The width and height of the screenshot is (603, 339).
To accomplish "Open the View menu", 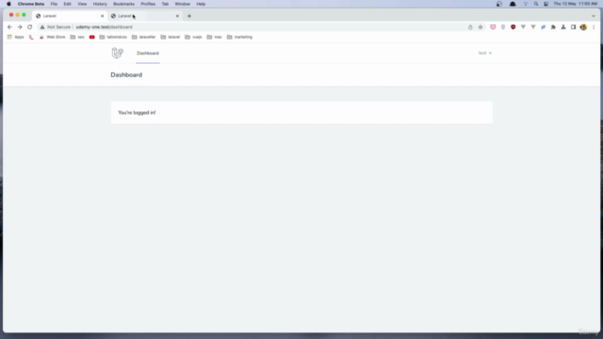I will [x=82, y=4].
